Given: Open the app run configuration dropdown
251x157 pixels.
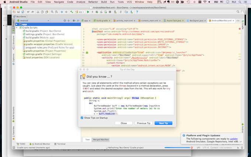Looking at the screenshot, I should (x=80, y=12).
